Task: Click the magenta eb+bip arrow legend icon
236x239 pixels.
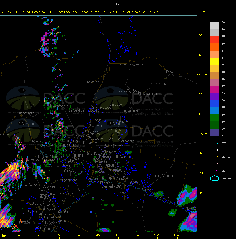Action: tap(214, 171)
